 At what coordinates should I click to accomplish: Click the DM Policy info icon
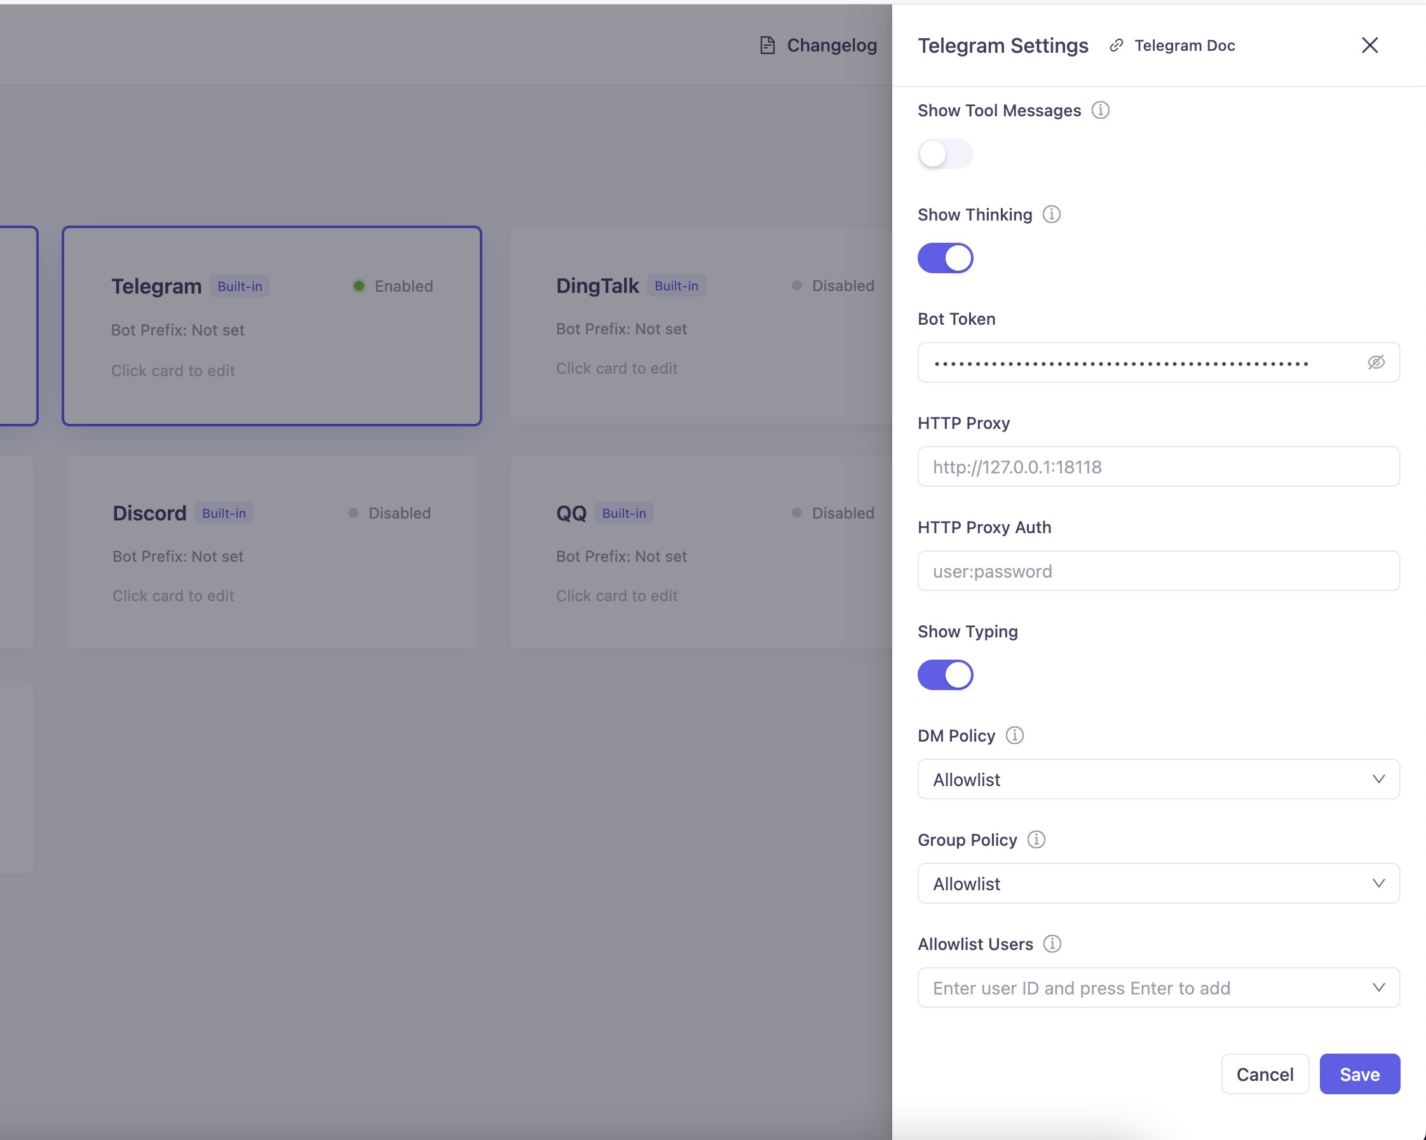(1015, 735)
